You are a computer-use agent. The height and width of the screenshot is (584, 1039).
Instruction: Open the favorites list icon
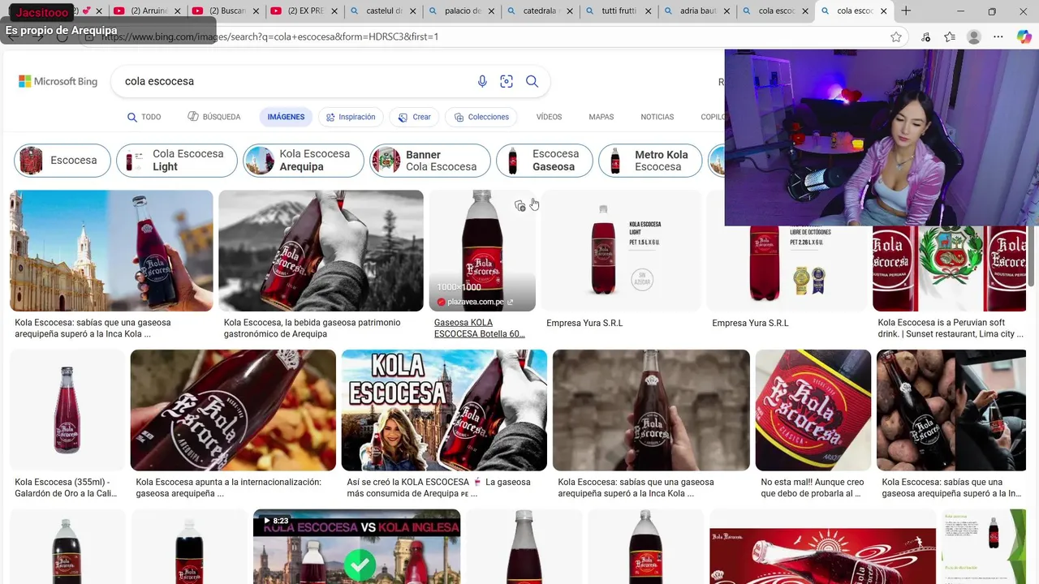pos(950,36)
